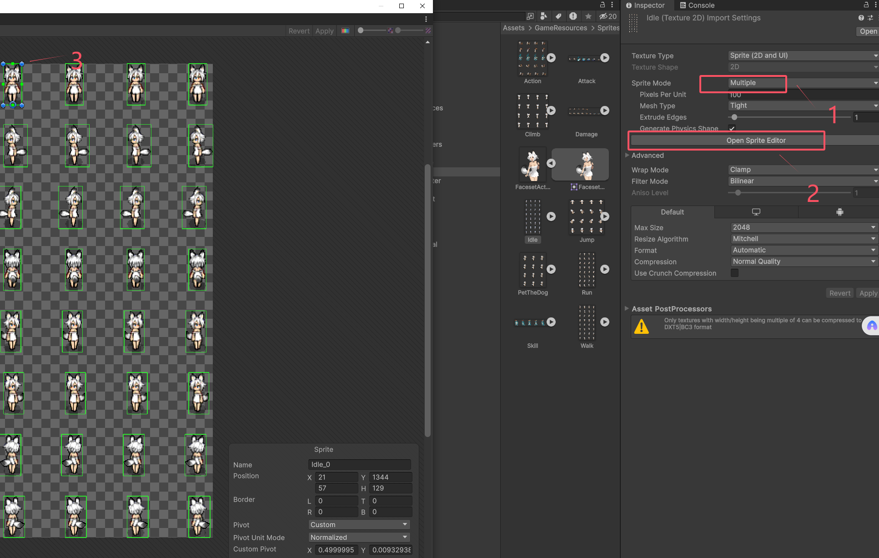This screenshot has width=879, height=558.
Task: Open the Inspector help question icon
Action: pos(861,18)
